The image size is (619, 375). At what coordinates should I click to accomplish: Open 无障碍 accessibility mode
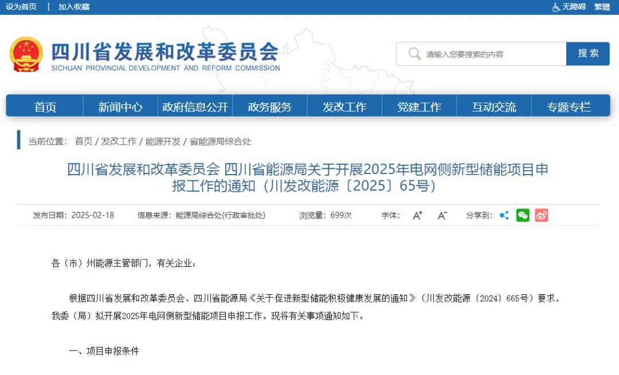coord(569,7)
